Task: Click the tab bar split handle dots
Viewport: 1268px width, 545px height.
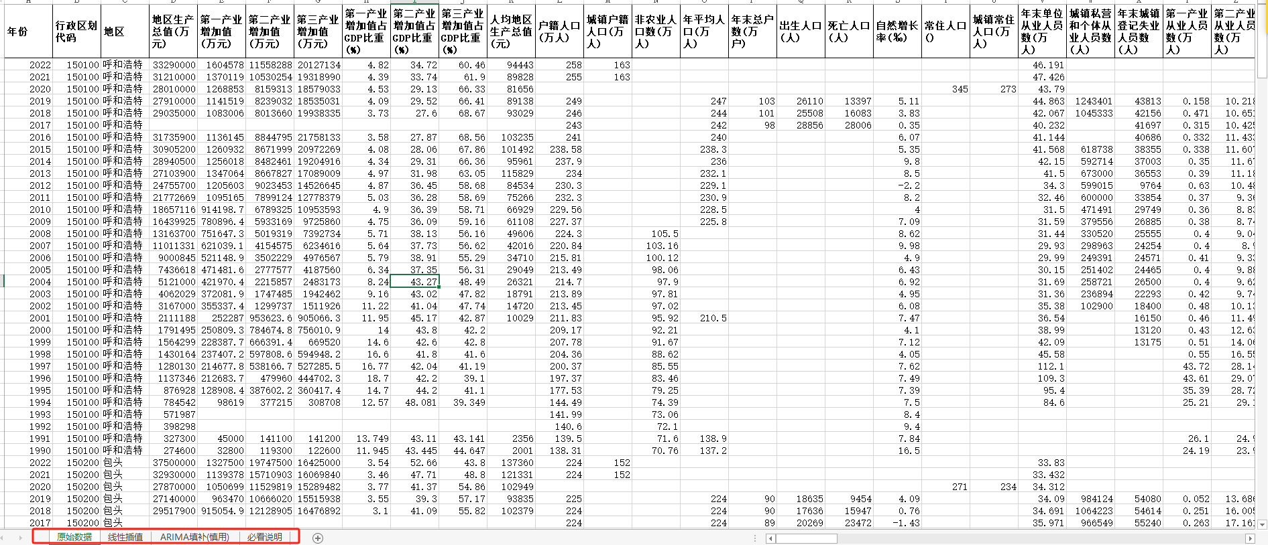Action: click(755, 538)
